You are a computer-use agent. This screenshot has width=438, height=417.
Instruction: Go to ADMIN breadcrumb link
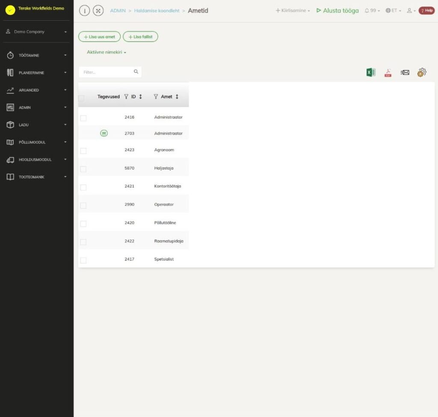pos(118,11)
